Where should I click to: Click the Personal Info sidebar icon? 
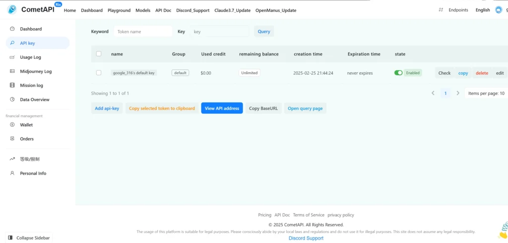12,173
